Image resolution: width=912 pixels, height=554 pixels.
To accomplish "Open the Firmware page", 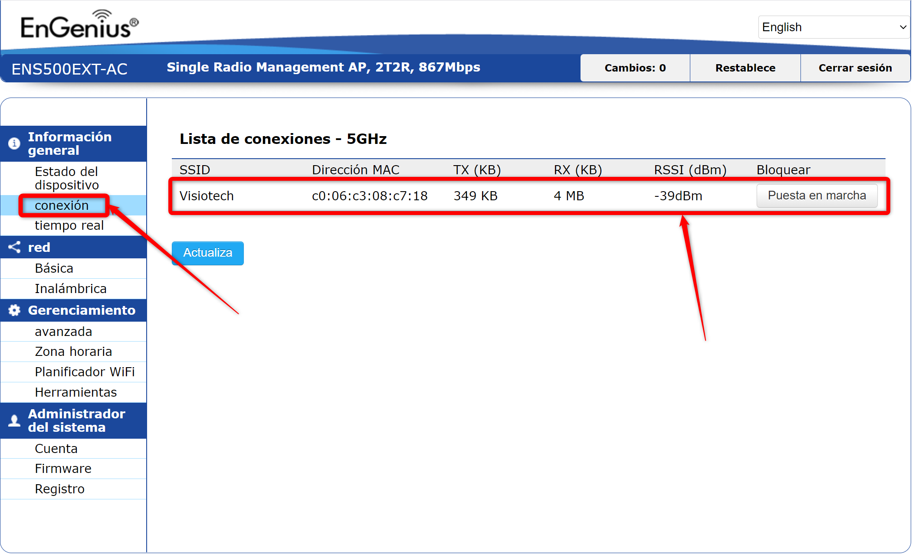I will [x=73, y=469].
